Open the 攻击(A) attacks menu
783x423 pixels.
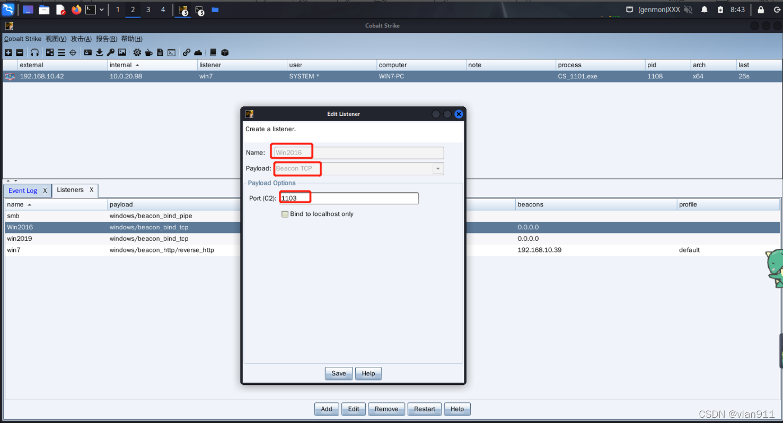coord(81,39)
